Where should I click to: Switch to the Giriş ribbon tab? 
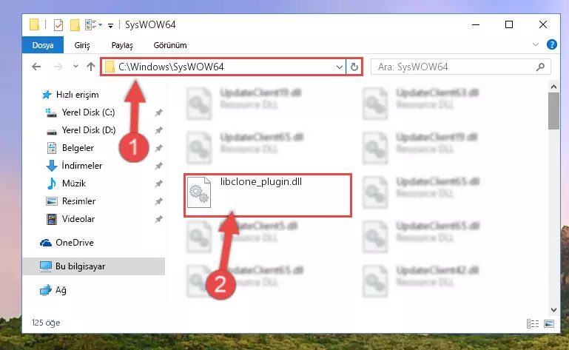[82, 45]
